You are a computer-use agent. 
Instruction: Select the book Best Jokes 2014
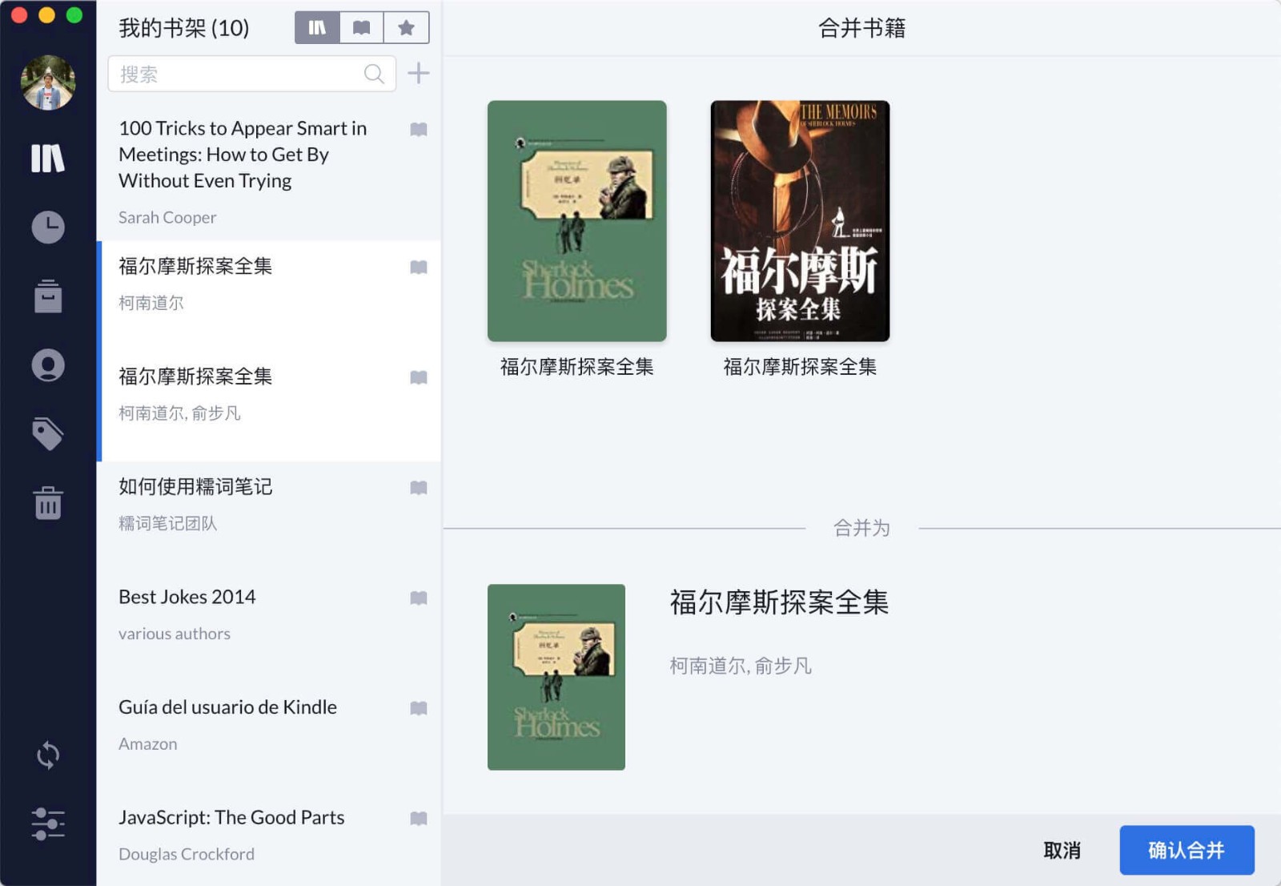pos(269,627)
